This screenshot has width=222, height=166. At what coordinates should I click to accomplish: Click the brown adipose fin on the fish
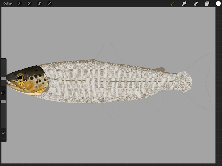click(x=160, y=69)
